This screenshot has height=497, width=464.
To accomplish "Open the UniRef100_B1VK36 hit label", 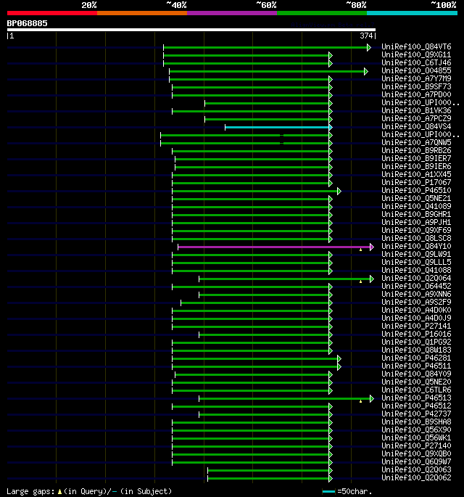I will [416, 110].
